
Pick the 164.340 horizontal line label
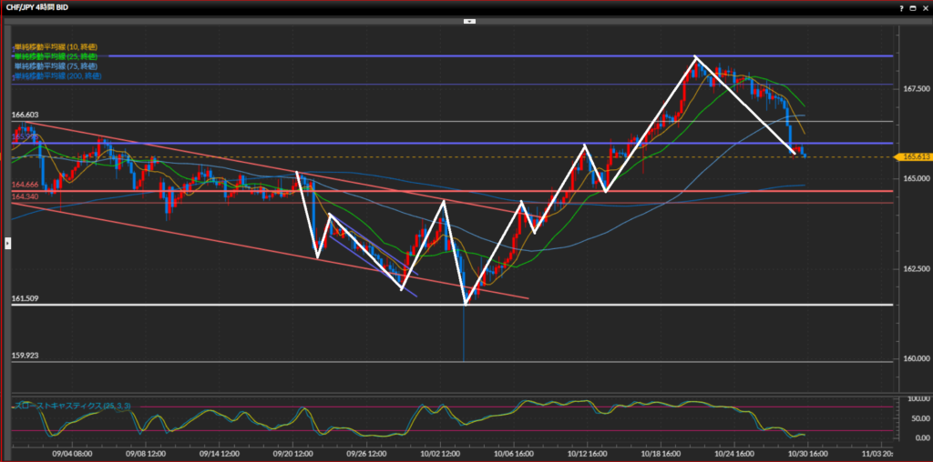pos(25,196)
